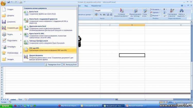Open the Формат cells dropdown

[x=155, y=16]
